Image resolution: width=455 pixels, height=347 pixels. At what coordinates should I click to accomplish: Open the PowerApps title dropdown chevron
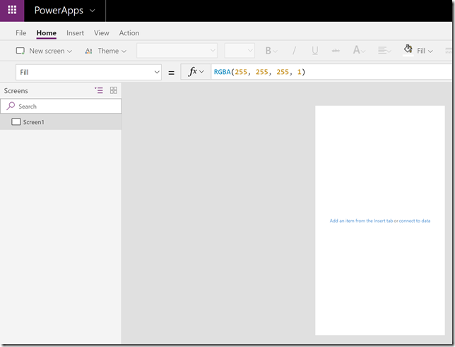[93, 11]
